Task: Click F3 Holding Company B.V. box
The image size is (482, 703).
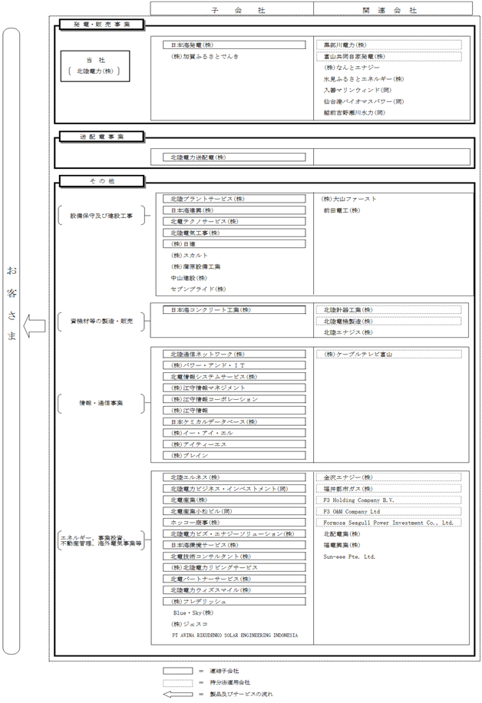Action: click(x=388, y=500)
